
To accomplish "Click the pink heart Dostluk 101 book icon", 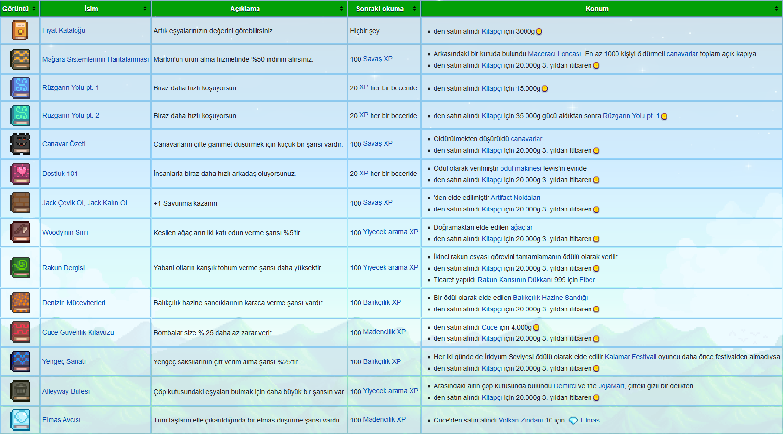I will 20,174.
